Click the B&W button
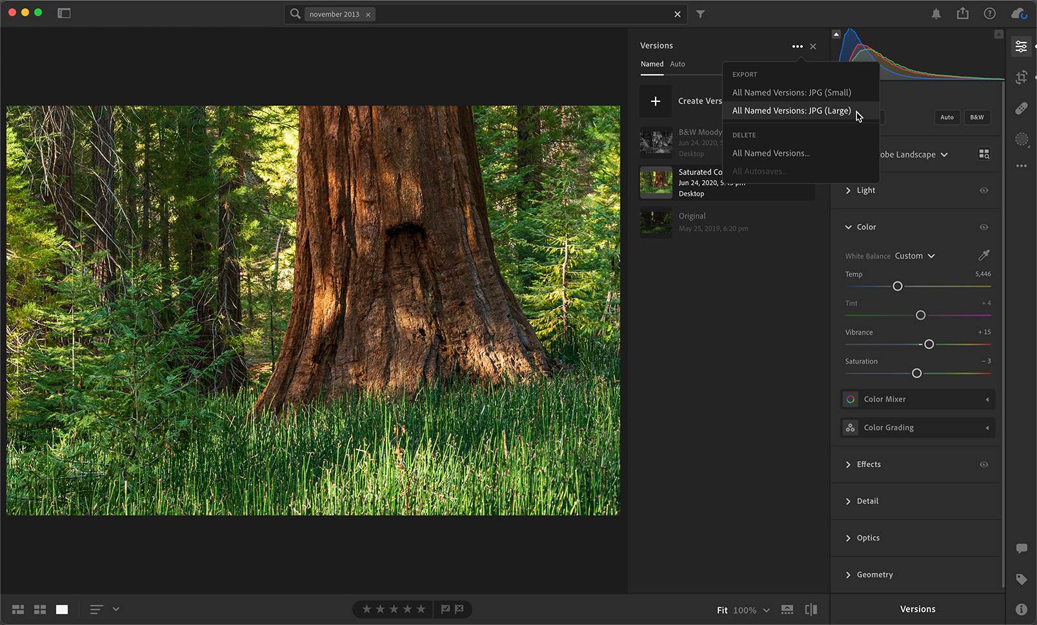Viewport: 1037px width, 625px height. [976, 117]
